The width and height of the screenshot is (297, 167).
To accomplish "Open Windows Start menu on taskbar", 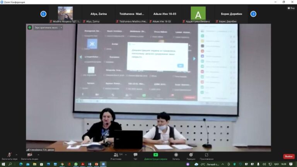I will 3,164.
